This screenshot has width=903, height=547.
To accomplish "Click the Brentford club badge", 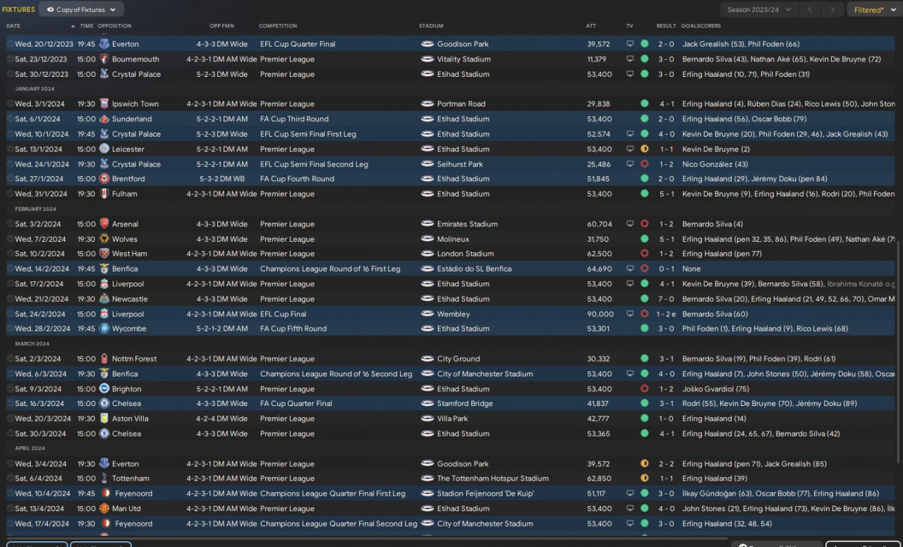I will [x=104, y=179].
